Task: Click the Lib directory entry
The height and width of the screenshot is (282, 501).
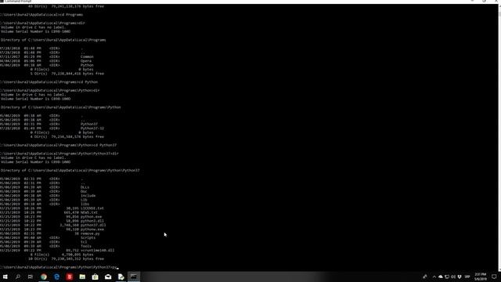Action: [84, 200]
